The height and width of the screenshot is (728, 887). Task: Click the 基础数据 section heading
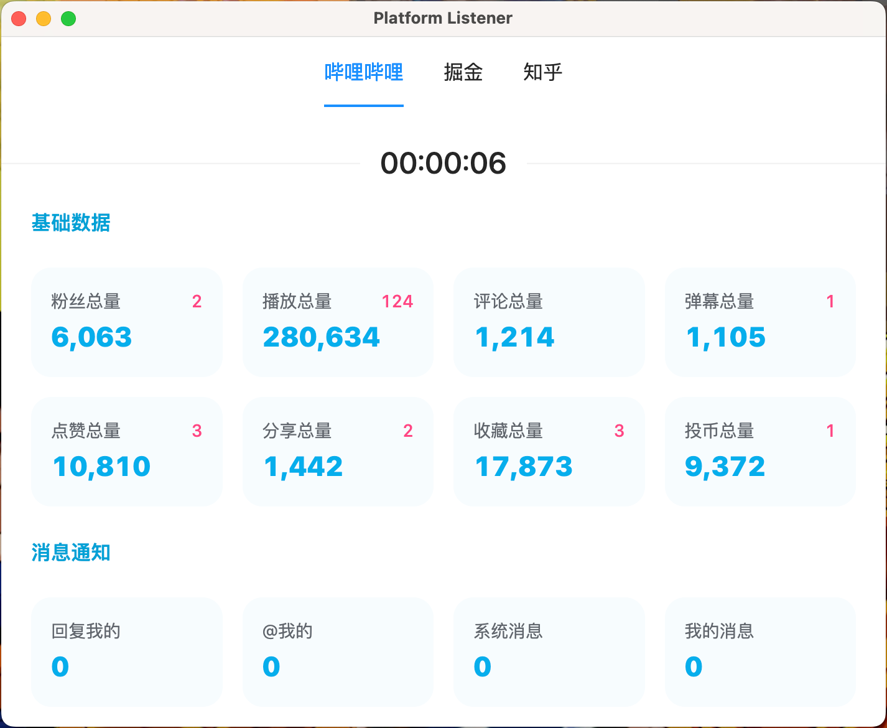(71, 223)
